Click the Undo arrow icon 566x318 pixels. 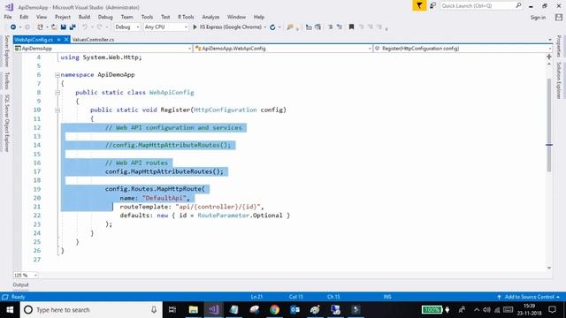tap(85, 27)
